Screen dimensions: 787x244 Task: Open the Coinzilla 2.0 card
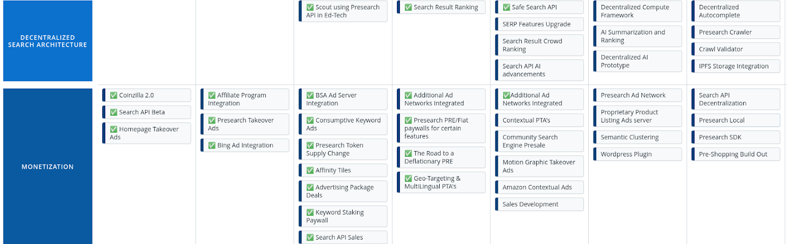[147, 95]
